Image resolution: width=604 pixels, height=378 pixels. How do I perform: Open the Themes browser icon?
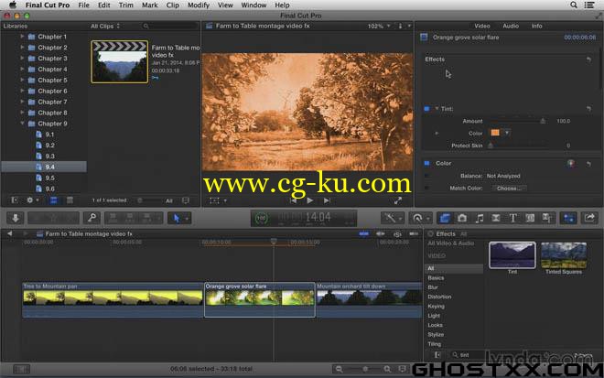(547, 218)
